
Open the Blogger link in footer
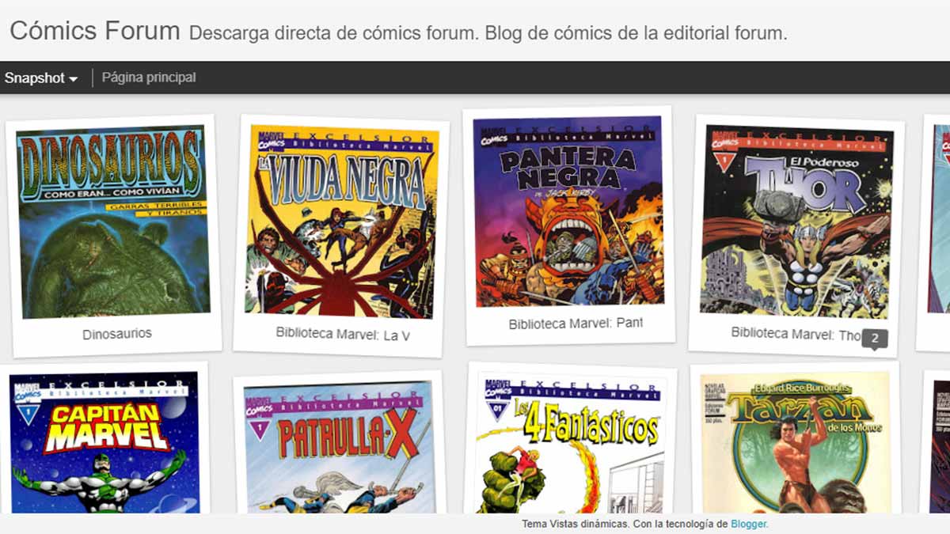[749, 524]
